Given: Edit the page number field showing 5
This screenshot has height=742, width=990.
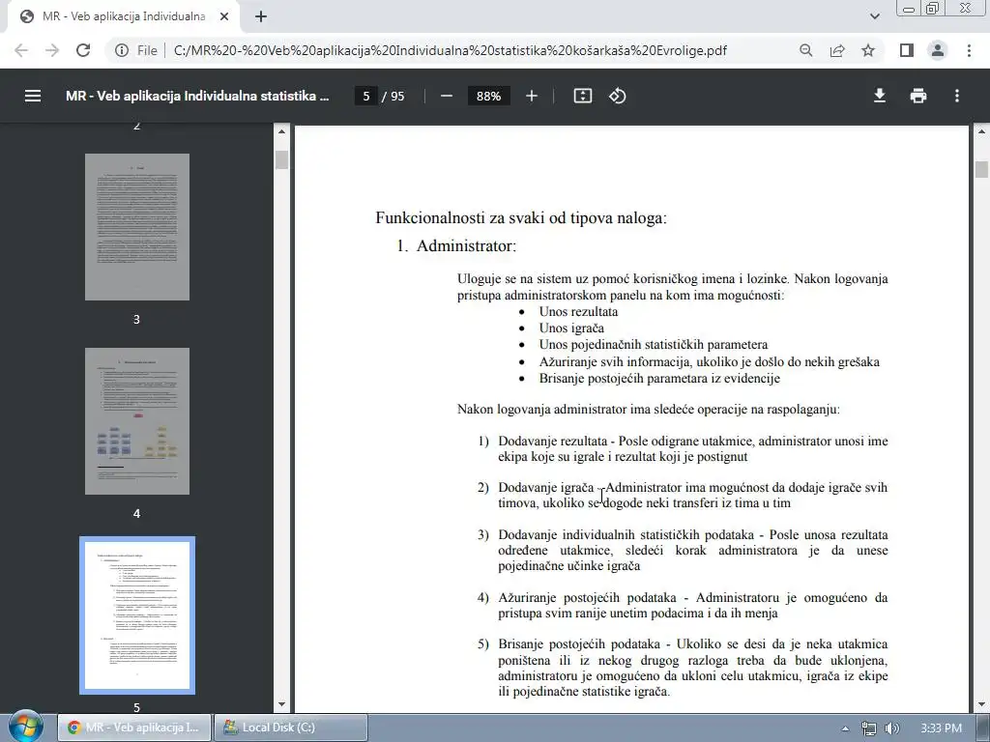Looking at the screenshot, I should pos(366,96).
